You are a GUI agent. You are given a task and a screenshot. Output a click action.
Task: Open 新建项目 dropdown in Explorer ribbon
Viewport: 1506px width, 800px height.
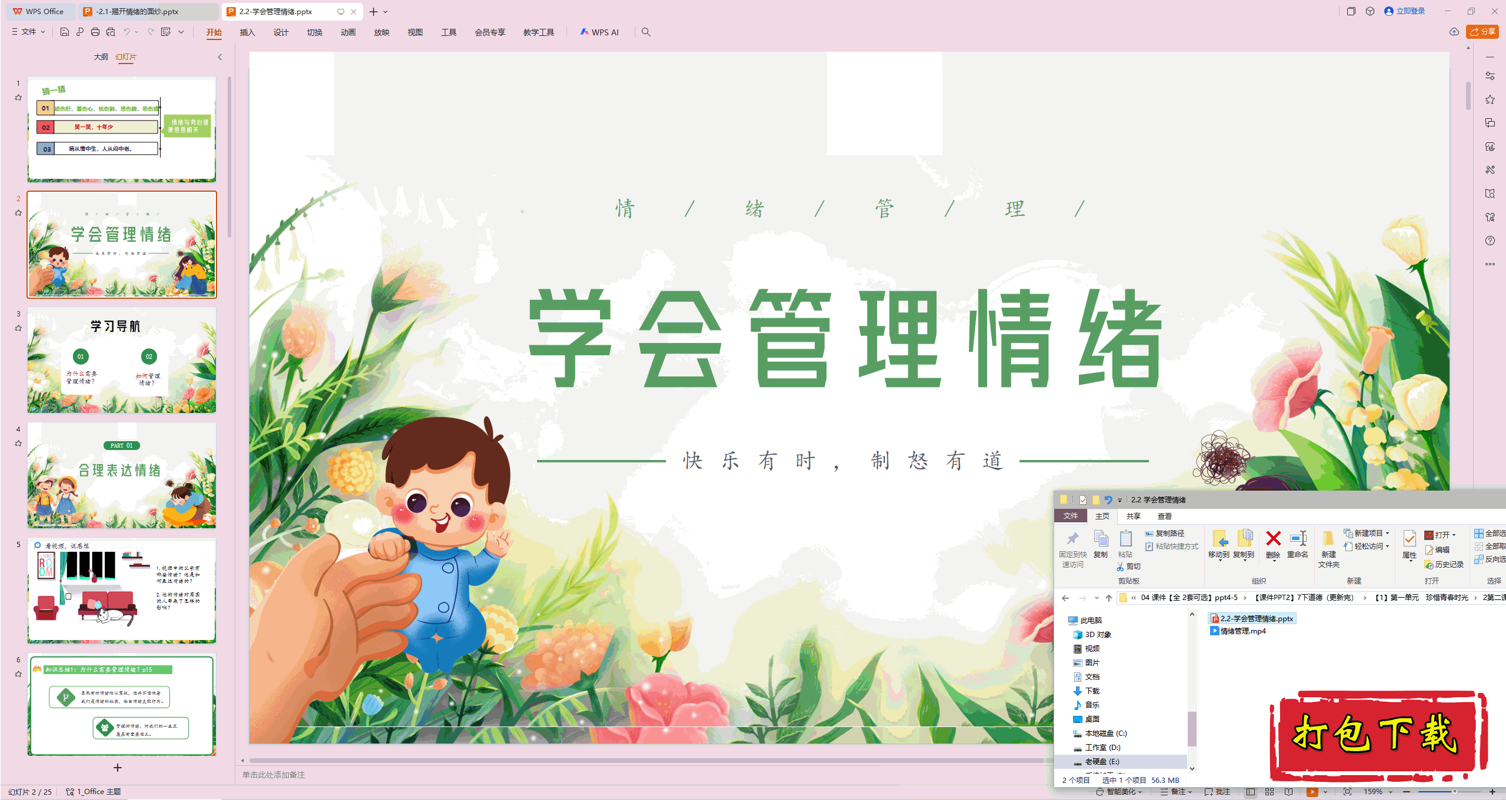coord(1367,533)
